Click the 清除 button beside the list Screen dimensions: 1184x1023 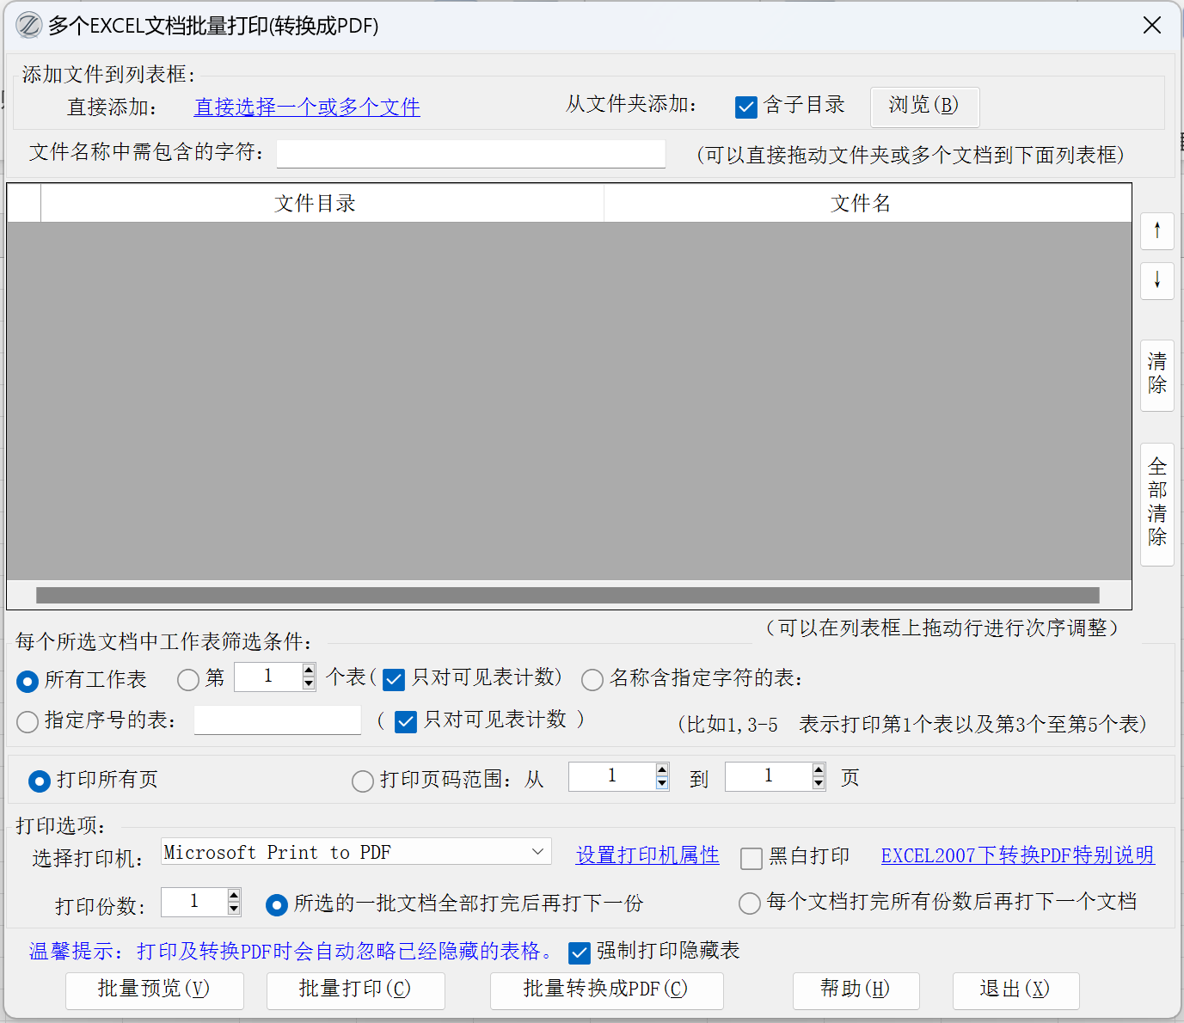1157,375
